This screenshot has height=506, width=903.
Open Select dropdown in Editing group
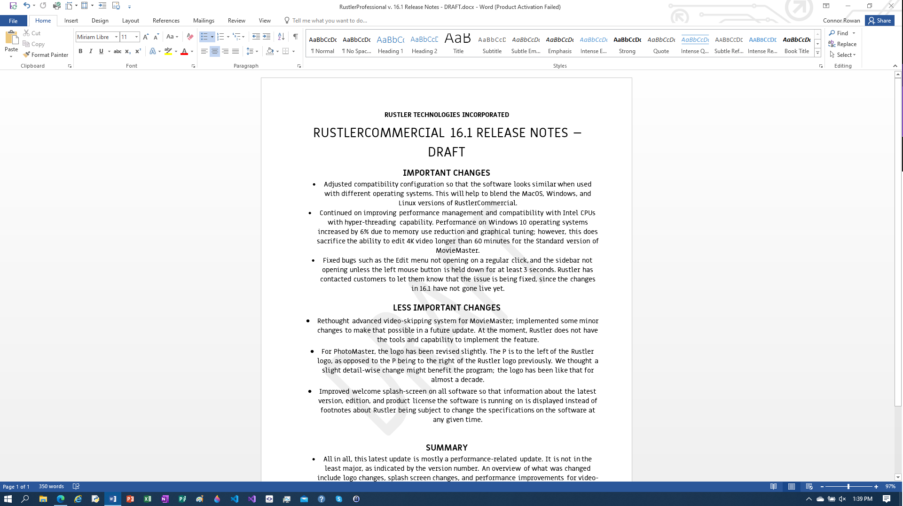842,55
